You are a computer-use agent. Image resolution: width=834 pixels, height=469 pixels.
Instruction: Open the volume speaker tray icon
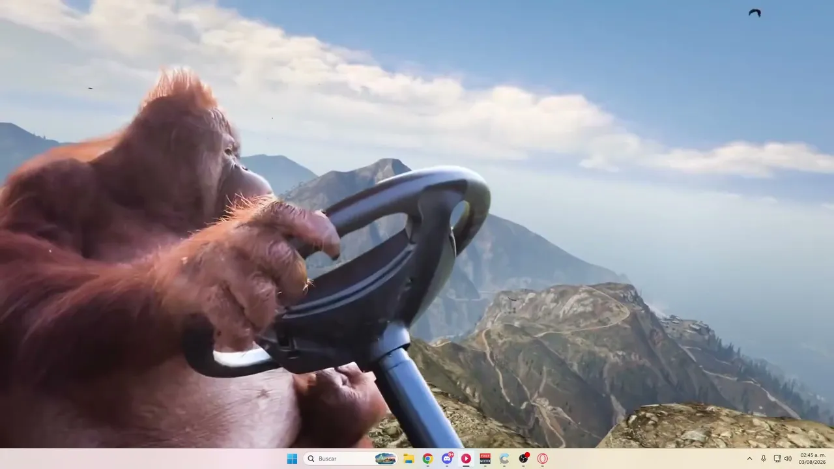tap(788, 459)
